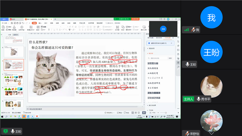Expand the text effects section in side panel
The width and height of the screenshot is (242, 136).
click(152, 105)
